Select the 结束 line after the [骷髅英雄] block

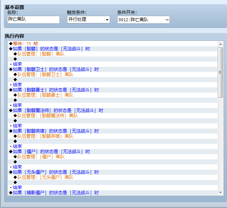pos(112,146)
